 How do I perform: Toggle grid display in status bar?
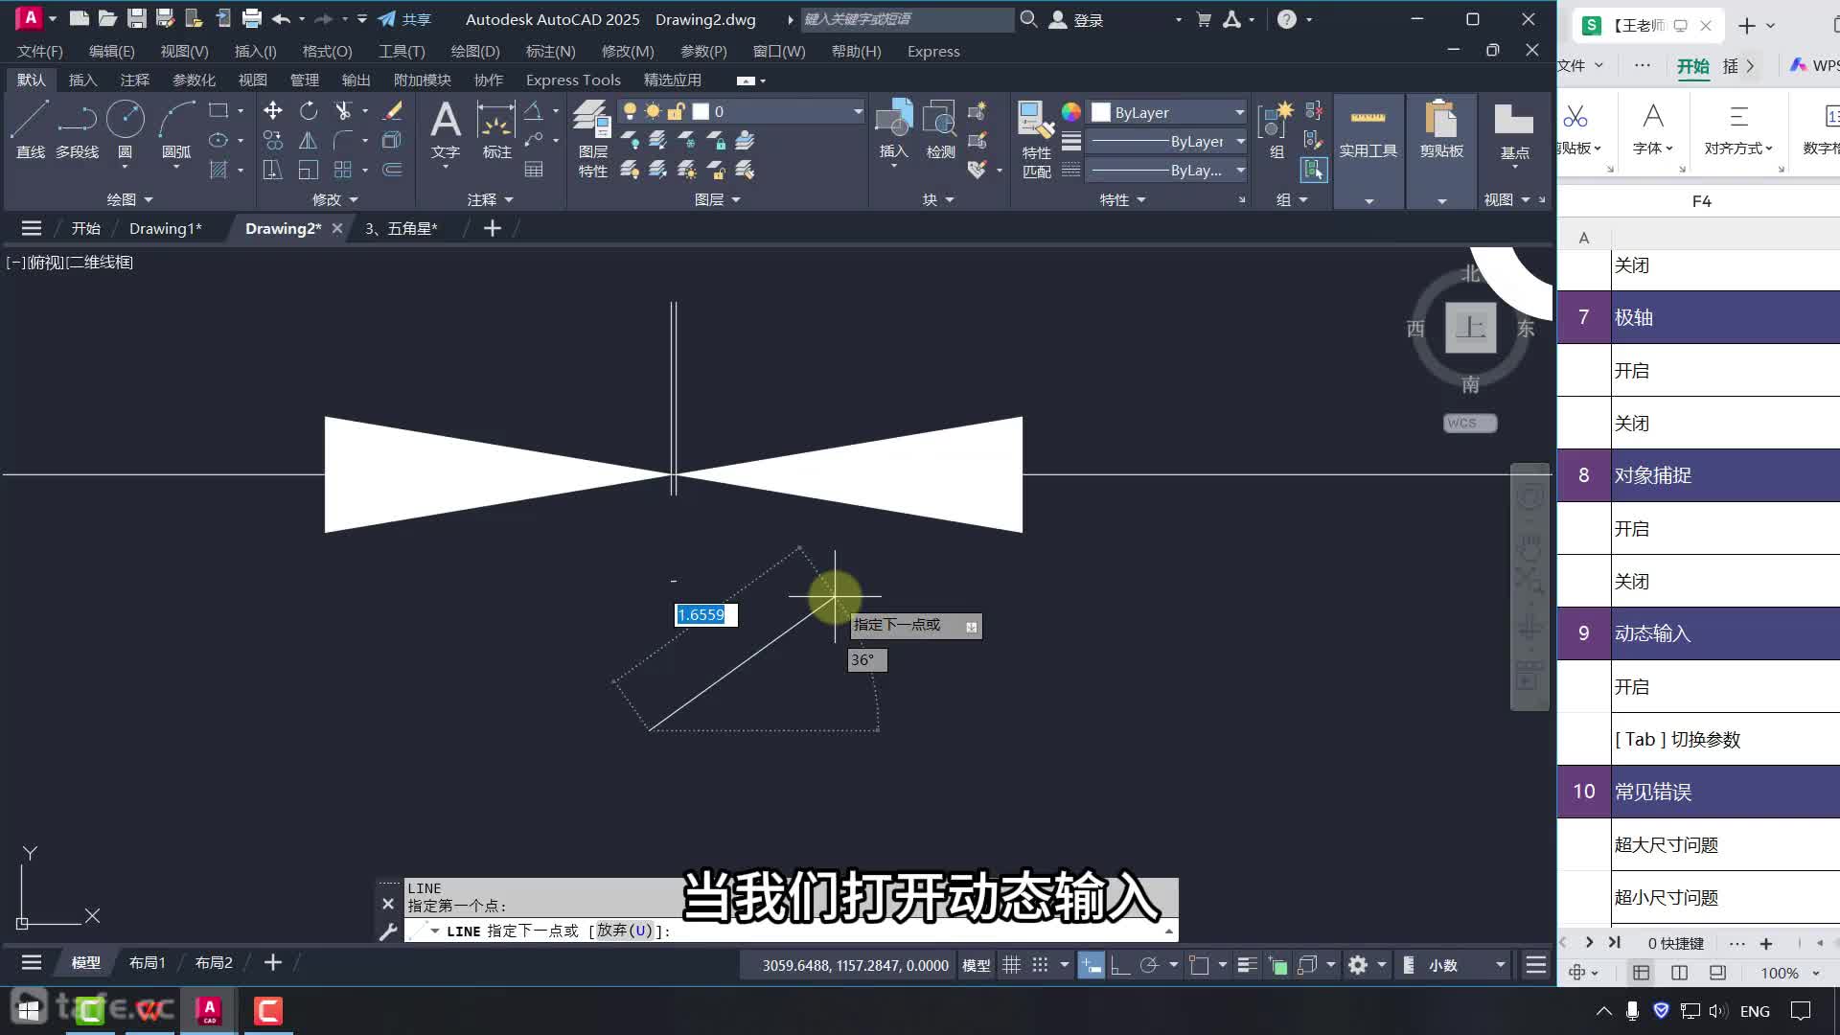pos(1011,965)
